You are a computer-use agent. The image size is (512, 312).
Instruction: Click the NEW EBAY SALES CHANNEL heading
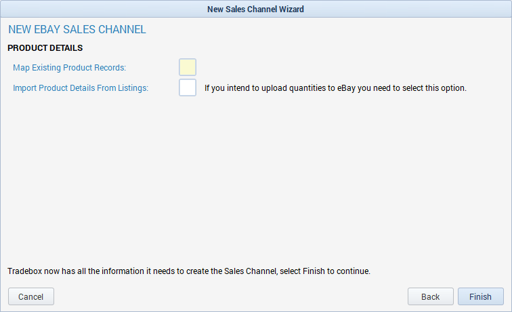click(77, 29)
